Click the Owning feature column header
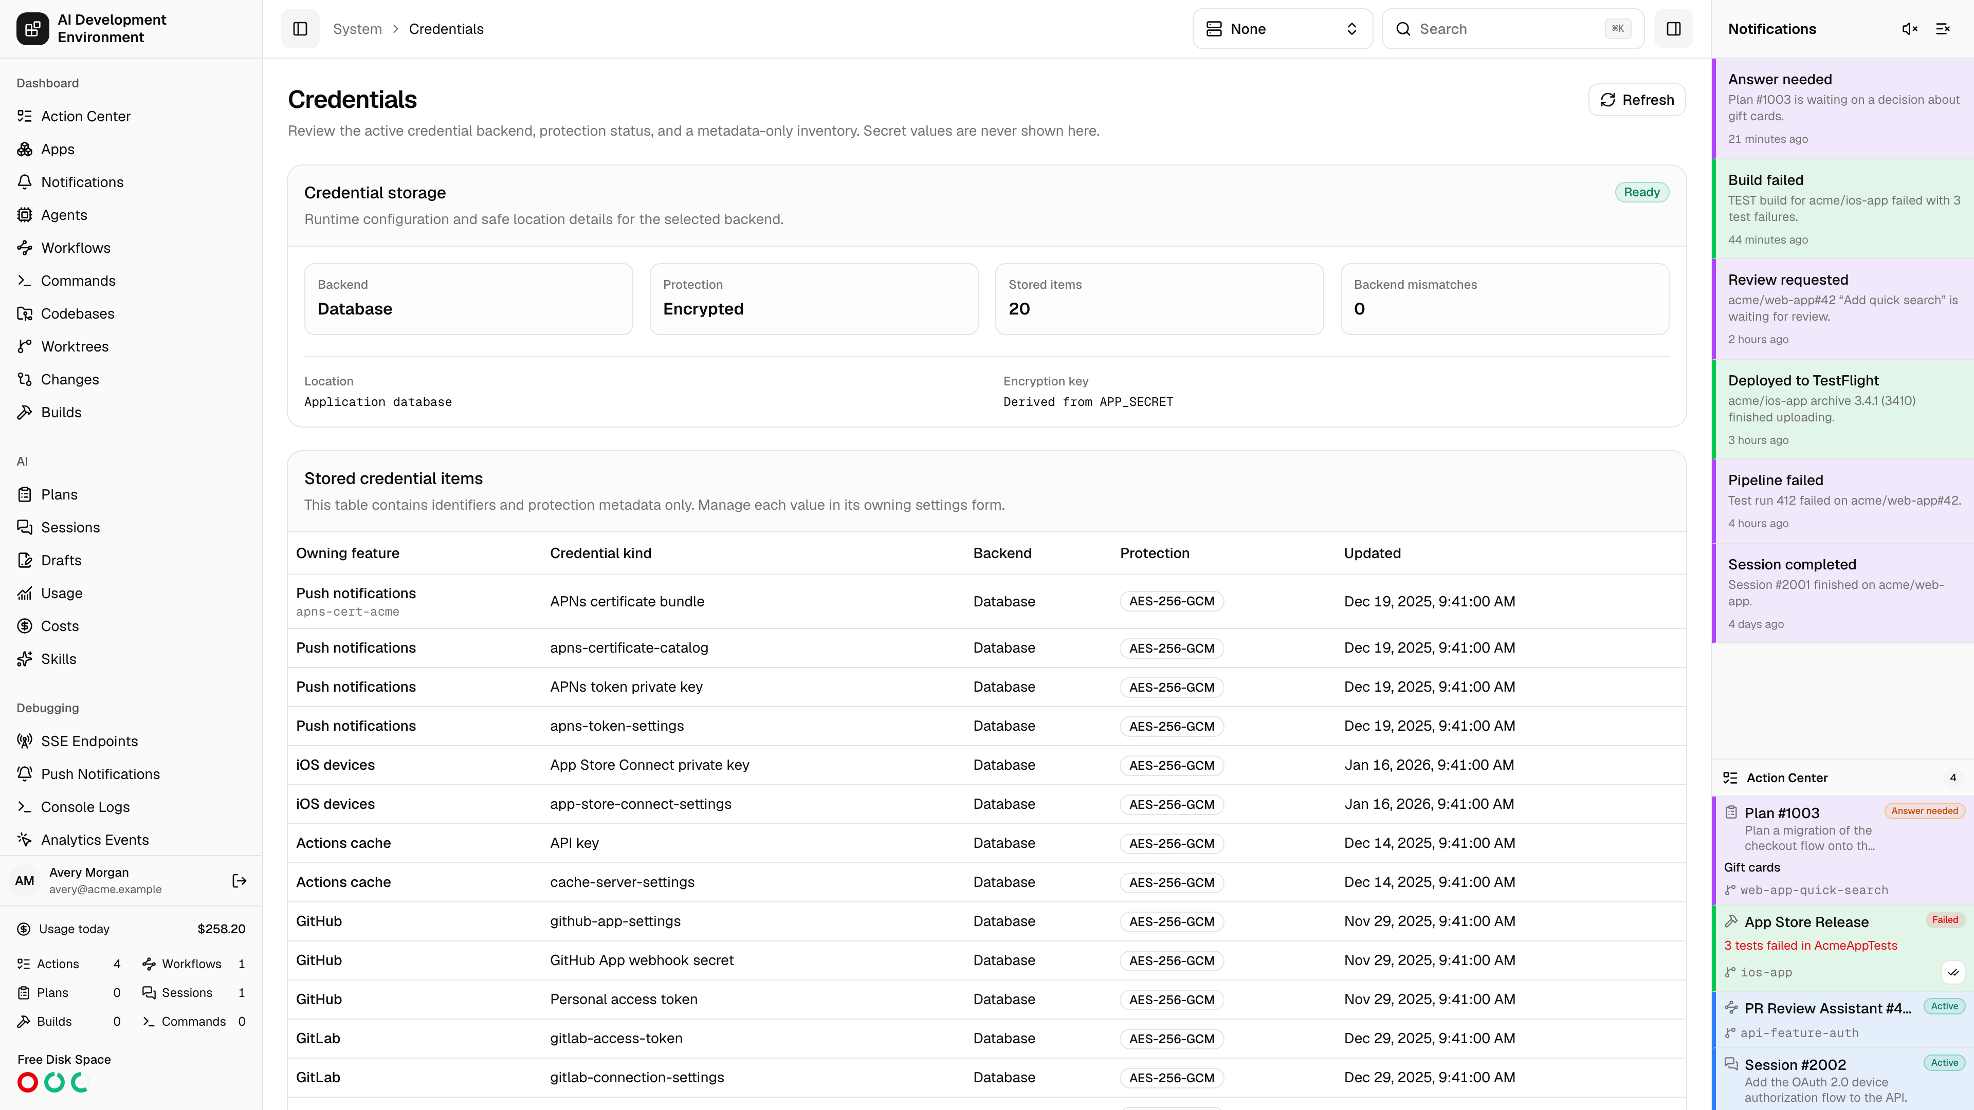This screenshot has width=1974, height=1110. tap(347, 553)
